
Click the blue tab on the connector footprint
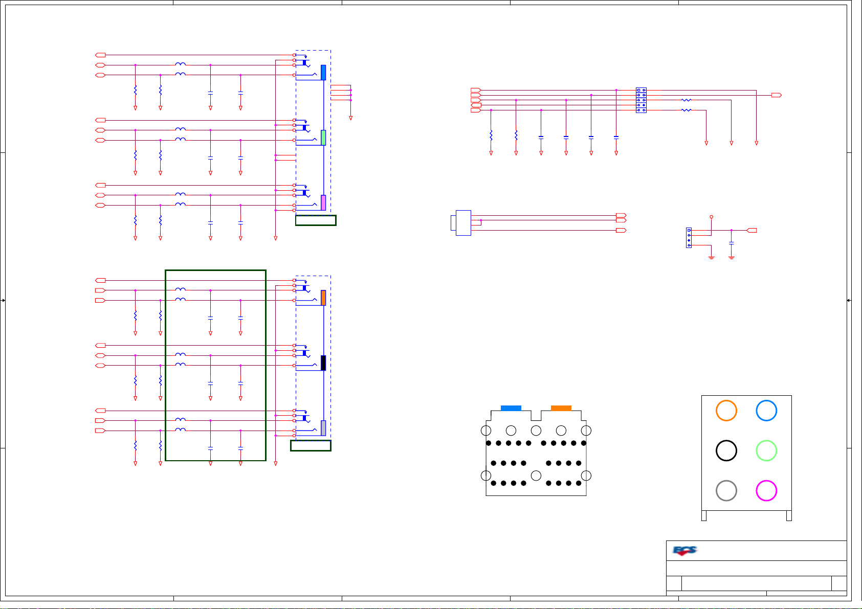511,408
